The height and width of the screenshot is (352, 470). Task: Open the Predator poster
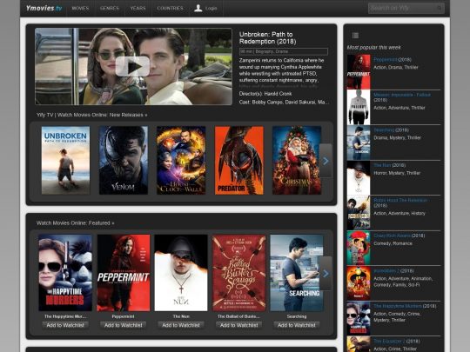click(x=239, y=161)
